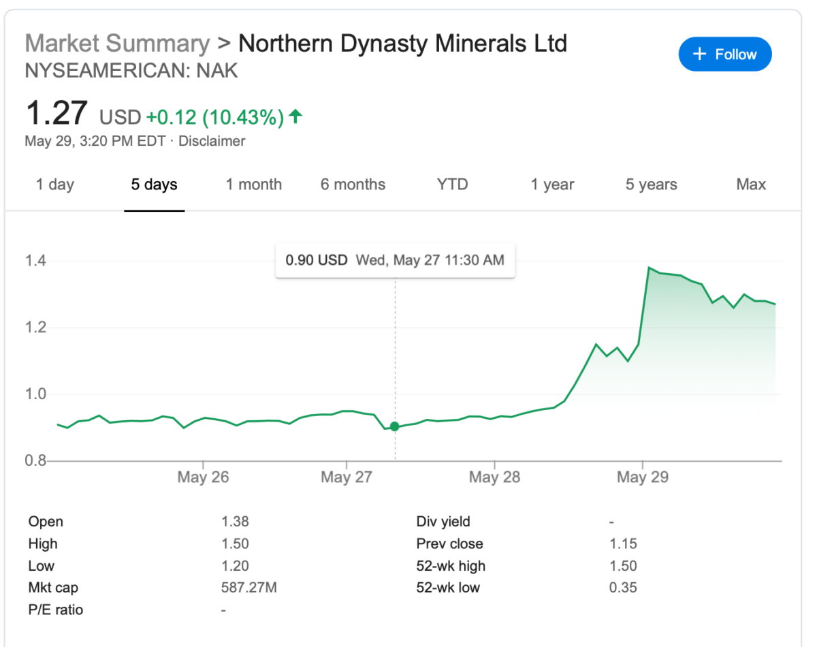Click the Low value 1.20

[x=235, y=566]
